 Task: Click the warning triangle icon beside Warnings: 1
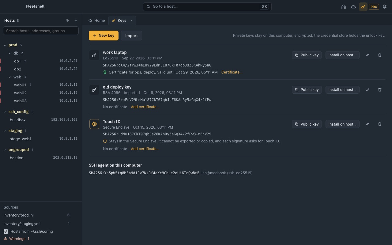coord(6,239)
